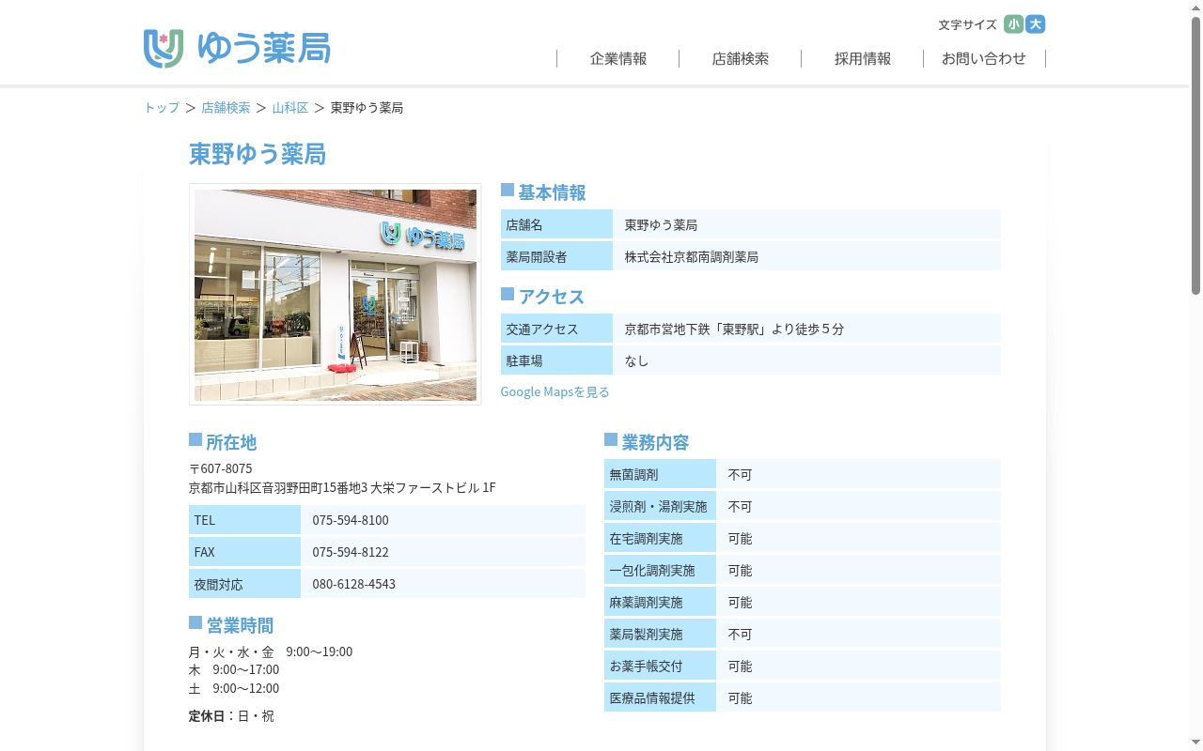Click the 店舗検索 breadcrumb link
This screenshot has width=1203, height=751.
tap(226, 108)
